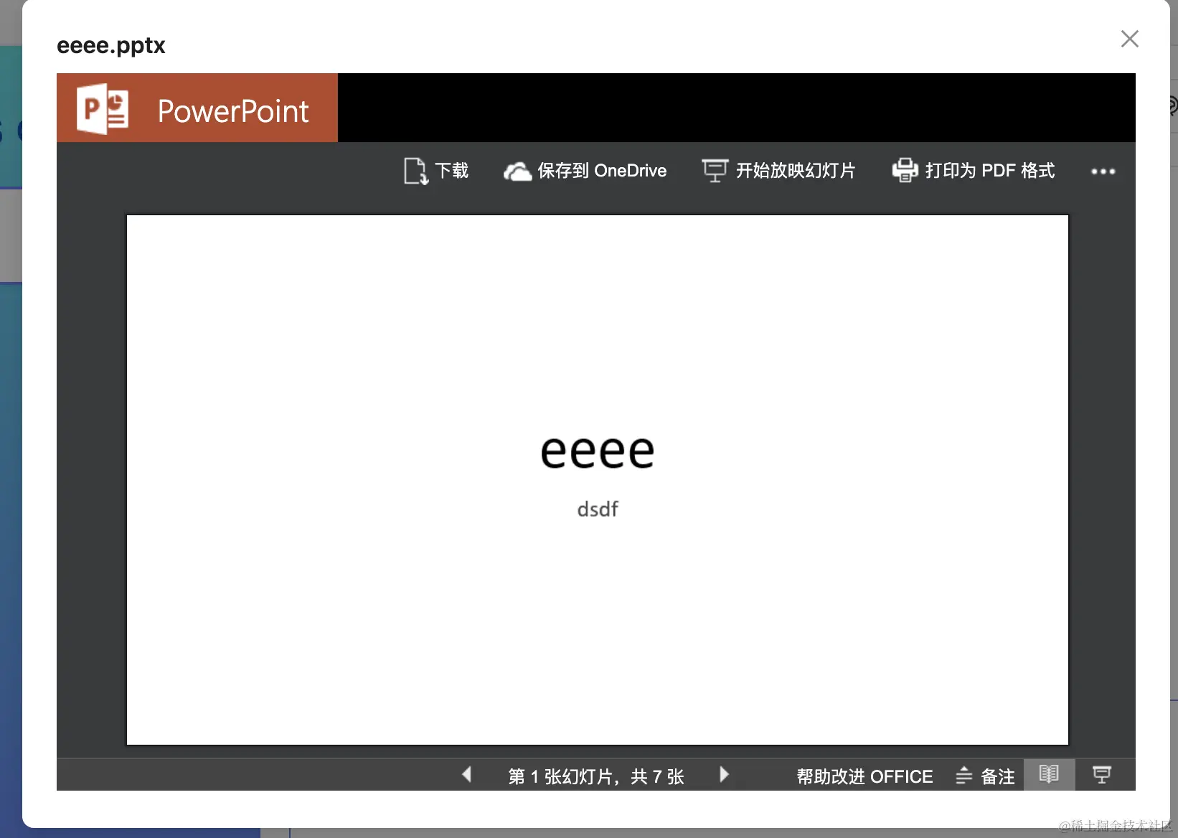Viewport: 1178px width, 838px height.
Task: Advance to the next slide arrow
Action: pos(724,775)
